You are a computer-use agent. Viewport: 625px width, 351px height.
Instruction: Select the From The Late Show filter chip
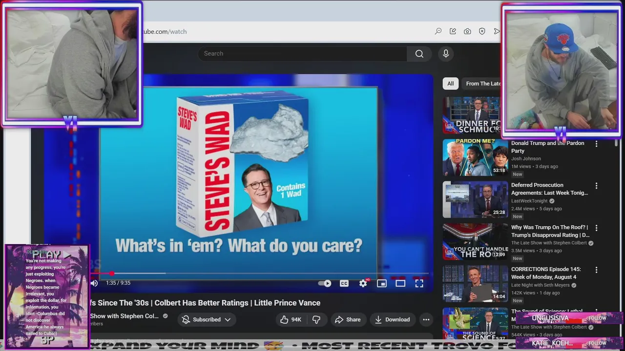pos(482,83)
